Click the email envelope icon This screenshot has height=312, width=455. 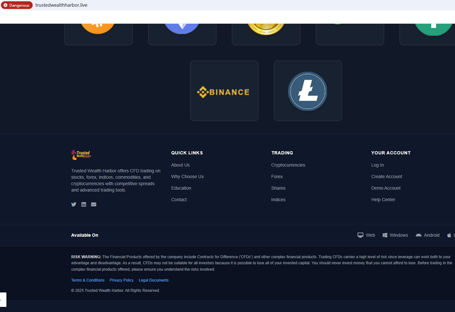94,204
